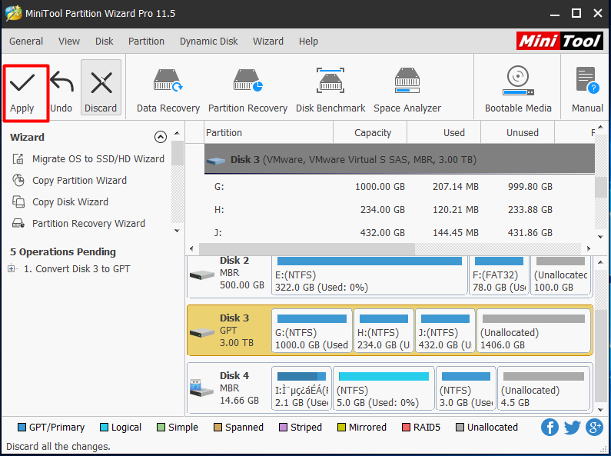Open the Partition Recovery tool
This screenshot has width=611, height=456.
(x=247, y=91)
